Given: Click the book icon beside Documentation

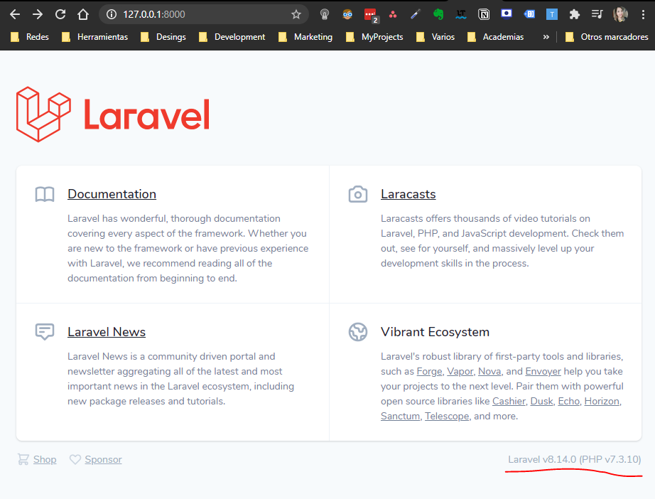Looking at the screenshot, I should 45,194.
